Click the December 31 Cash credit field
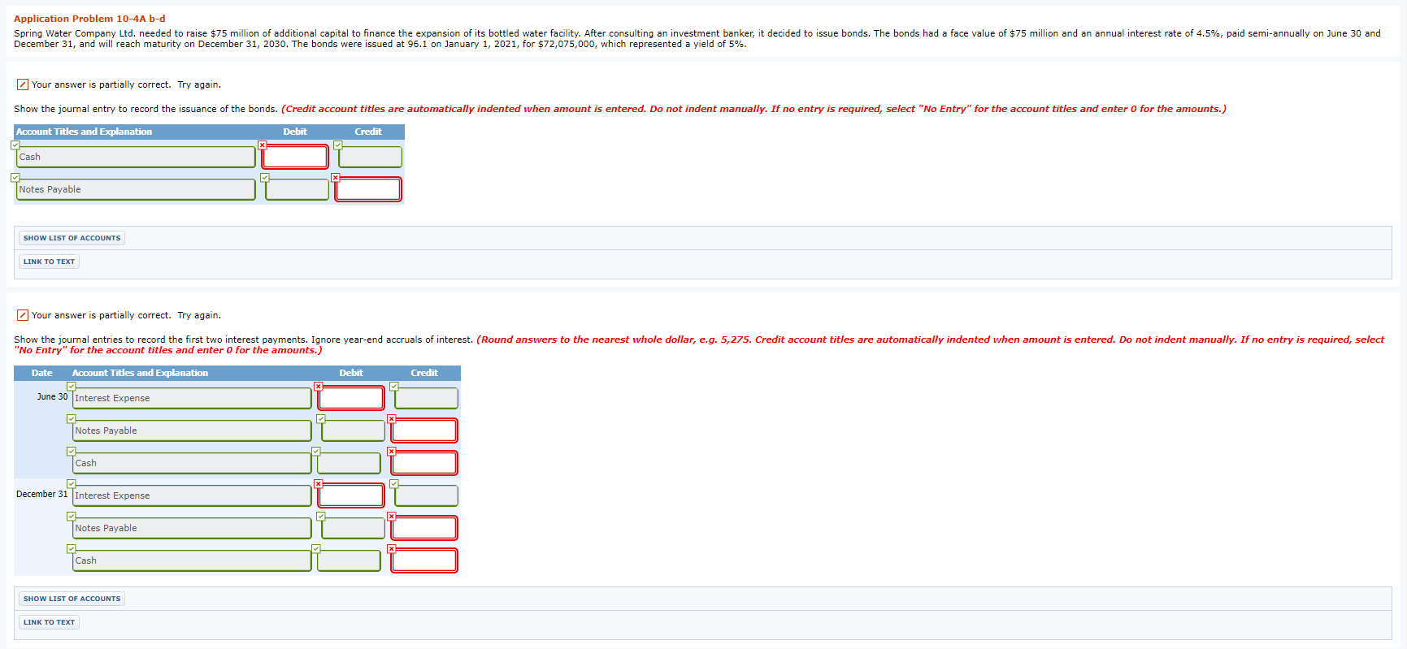 (424, 560)
